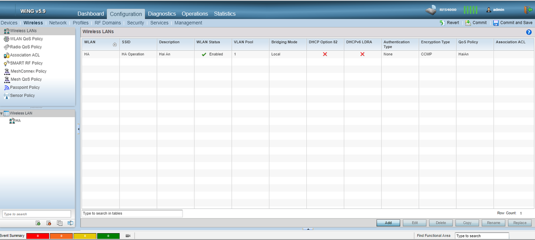Open the help question mark icon
The height and width of the screenshot is (240, 535).
point(529,32)
